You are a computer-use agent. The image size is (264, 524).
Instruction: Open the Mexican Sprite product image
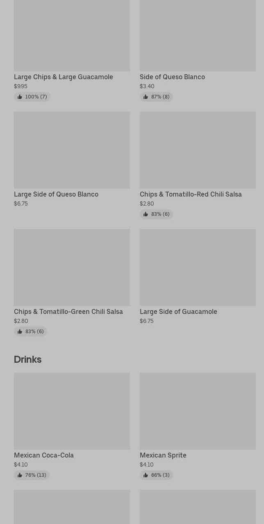[198, 411]
